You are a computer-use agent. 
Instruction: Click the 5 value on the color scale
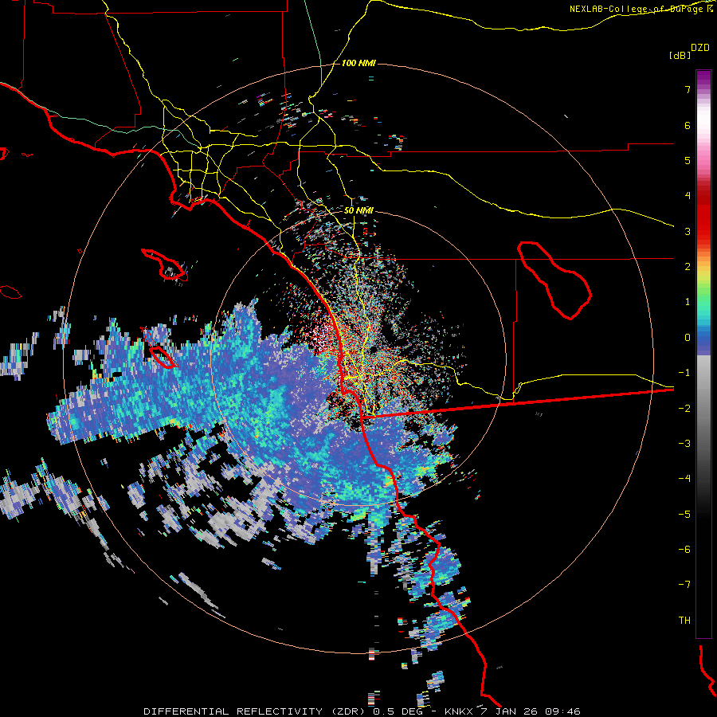[688, 160]
